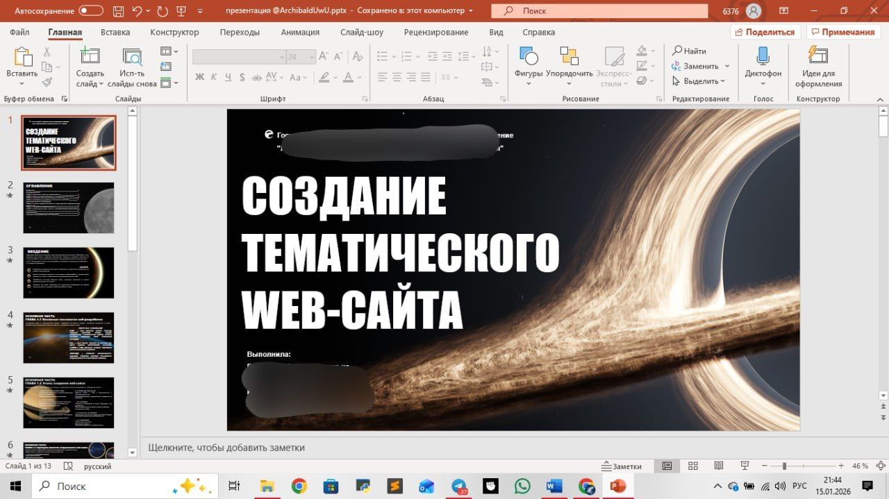Click the Save disk icon
This screenshot has width=889, height=499.
117,10
